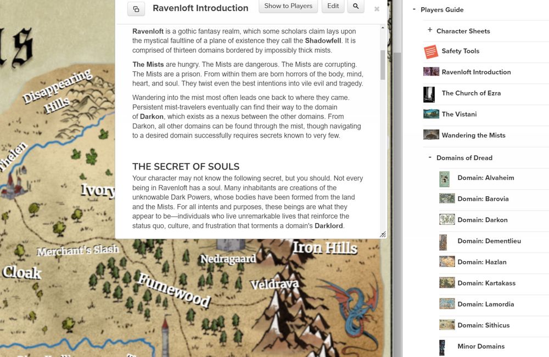Click the handout resize grip corner
The width and height of the screenshot is (549, 357).
pyautogui.click(x=383, y=235)
